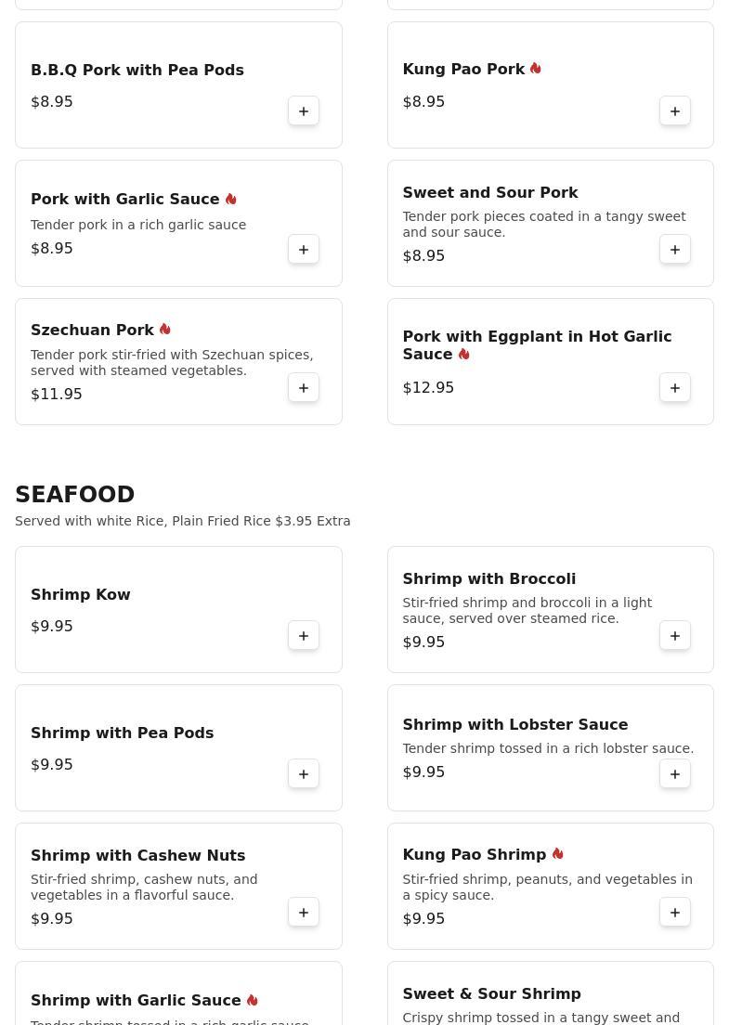Click the flame icon beside Szechuan Pork
The width and height of the screenshot is (729, 1025).
tap(165, 330)
